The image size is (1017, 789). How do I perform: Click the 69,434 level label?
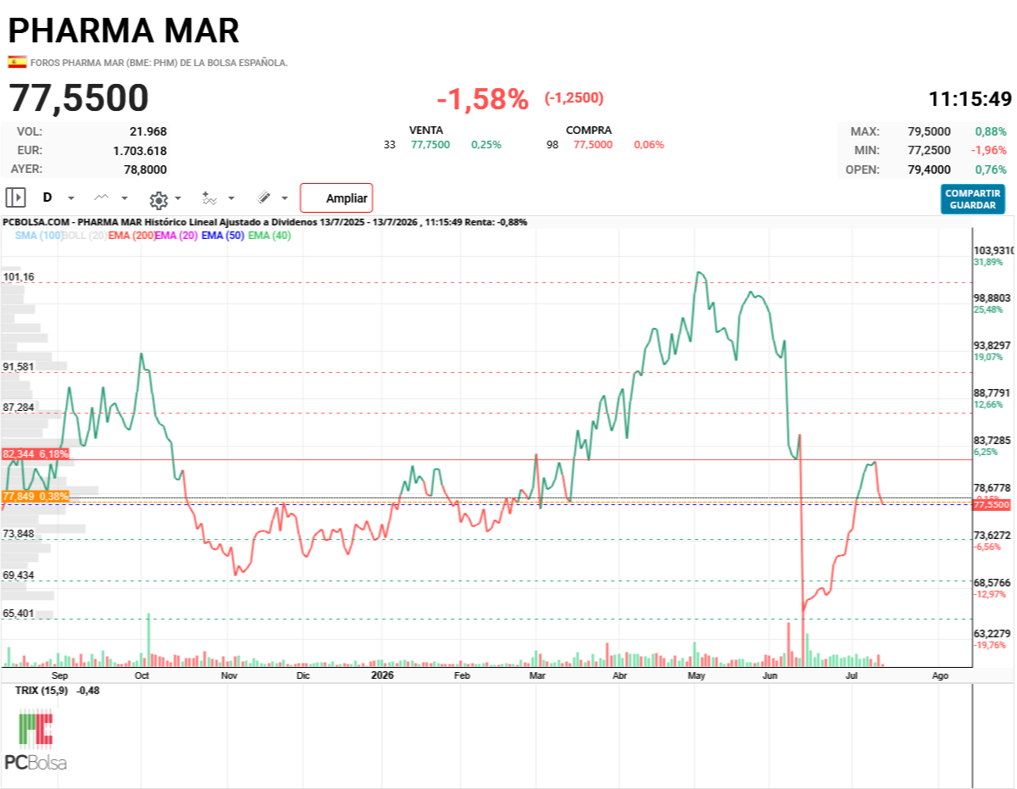coord(19,575)
